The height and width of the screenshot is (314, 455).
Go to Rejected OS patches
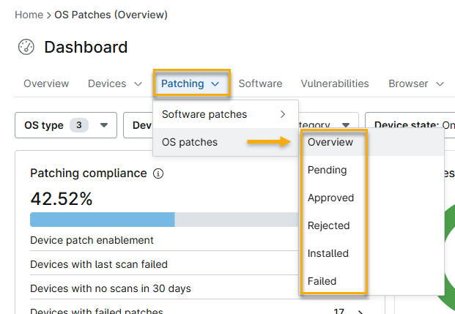pos(329,225)
